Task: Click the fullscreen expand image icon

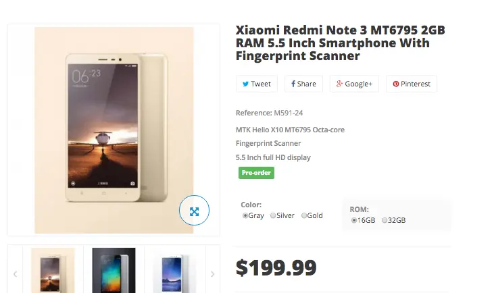Action: 194,211
